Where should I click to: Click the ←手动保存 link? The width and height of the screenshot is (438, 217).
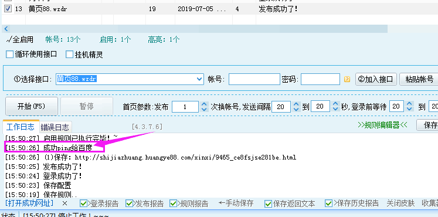click(x=236, y=203)
